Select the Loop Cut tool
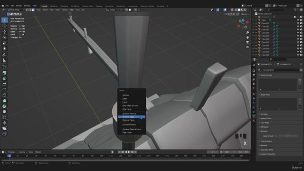Screen dimensions: 304x171 tap(4, 90)
